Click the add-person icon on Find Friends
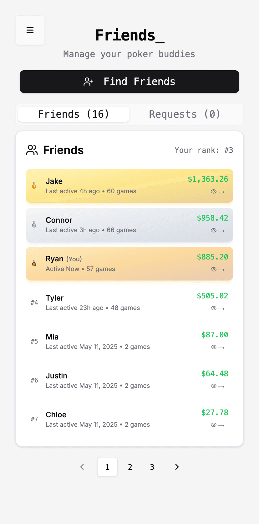Viewport: 259px width, 524px height. coord(88,82)
